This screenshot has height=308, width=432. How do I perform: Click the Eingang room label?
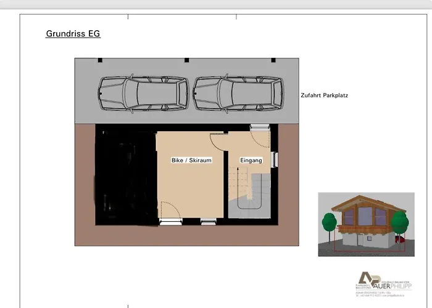[251, 160]
